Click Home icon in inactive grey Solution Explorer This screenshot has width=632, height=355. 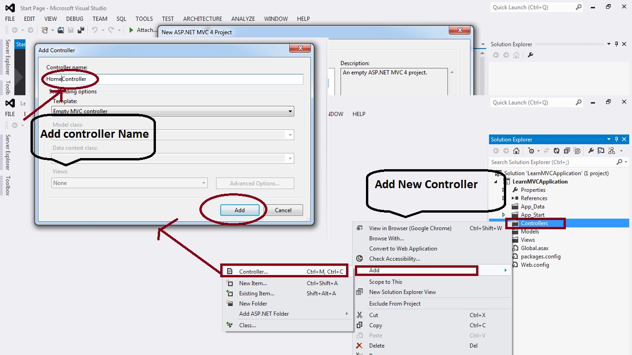[516, 55]
